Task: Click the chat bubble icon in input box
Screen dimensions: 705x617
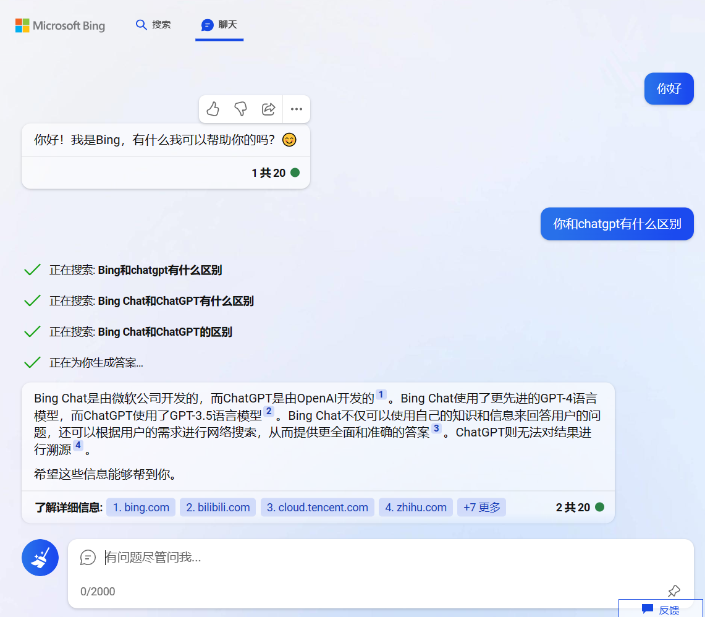Action: [x=88, y=558]
